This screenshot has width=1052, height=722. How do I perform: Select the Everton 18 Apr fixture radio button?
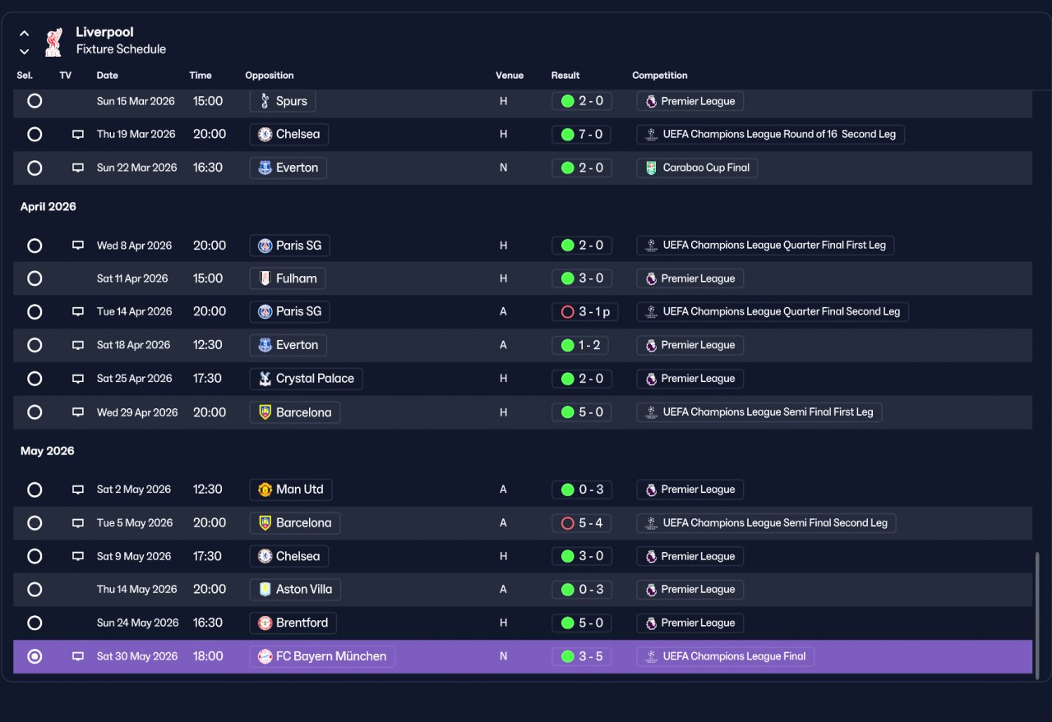[x=35, y=345]
